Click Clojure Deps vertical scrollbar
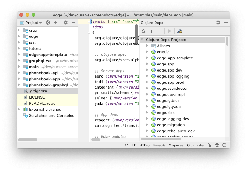 click(227, 41)
